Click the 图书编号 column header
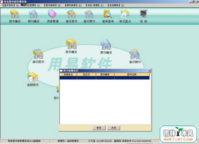Image resolution: width=199 pixels, height=144 pixels. 105,75
